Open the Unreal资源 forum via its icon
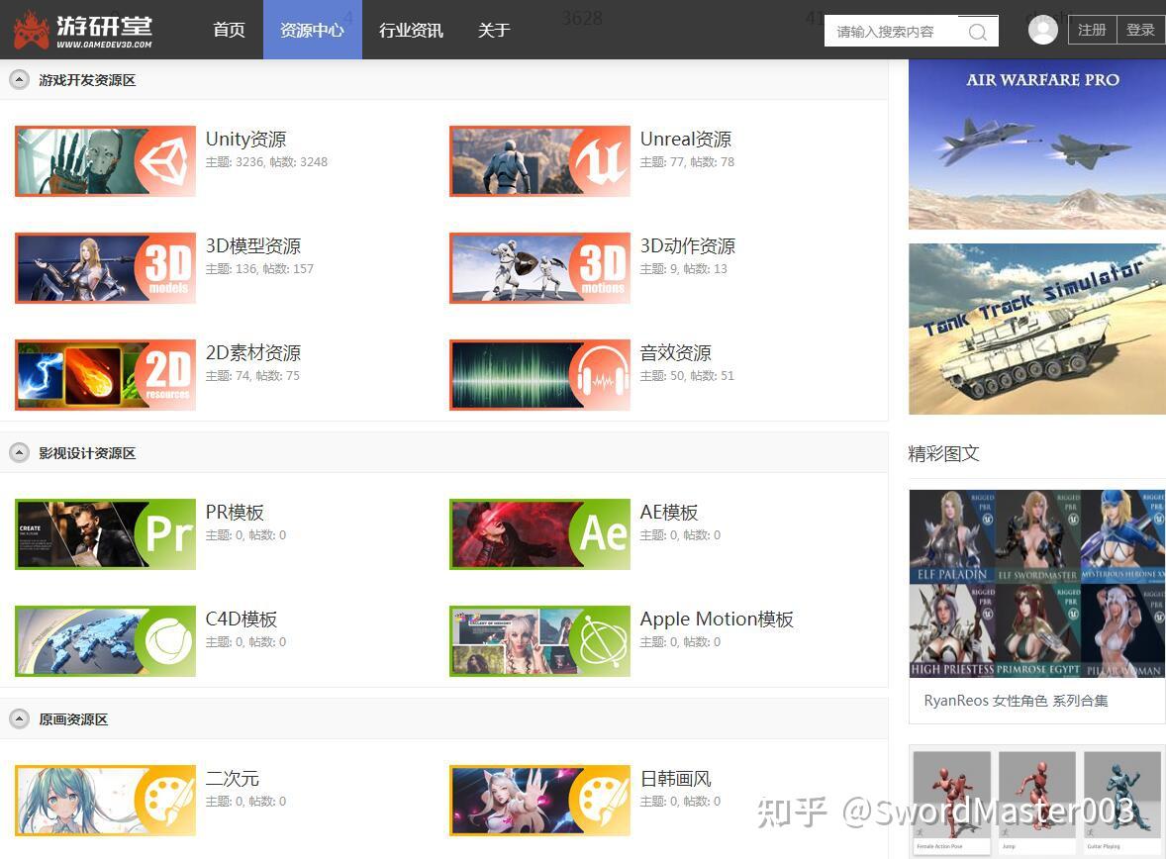1166x859 pixels. point(538,160)
